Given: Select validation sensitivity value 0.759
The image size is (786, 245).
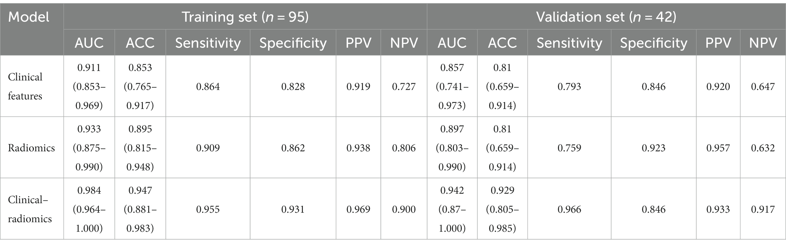Looking at the screenshot, I should click(569, 148).
